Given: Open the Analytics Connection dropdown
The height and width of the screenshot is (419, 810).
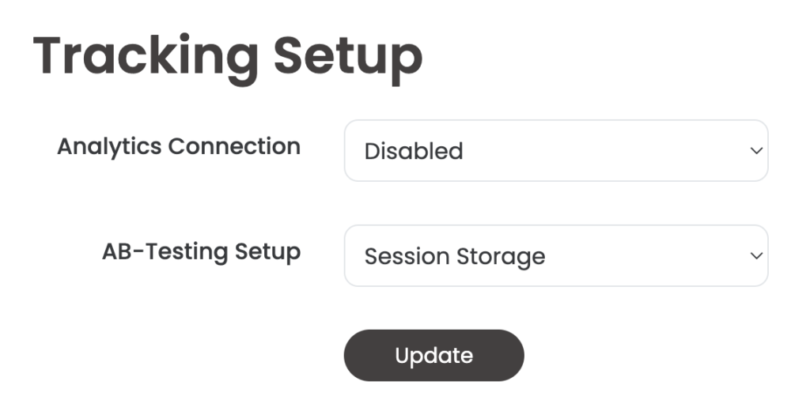Looking at the screenshot, I should tap(556, 151).
